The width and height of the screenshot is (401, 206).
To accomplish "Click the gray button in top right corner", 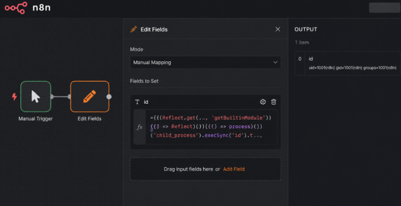I will [385, 7].
